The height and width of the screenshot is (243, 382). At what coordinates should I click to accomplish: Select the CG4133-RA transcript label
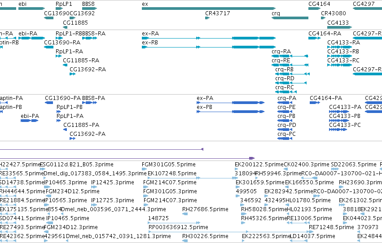tap(343, 43)
